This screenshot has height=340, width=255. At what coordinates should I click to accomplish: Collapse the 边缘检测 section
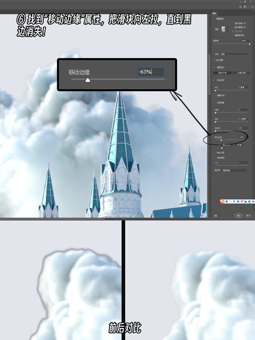coord(214,80)
